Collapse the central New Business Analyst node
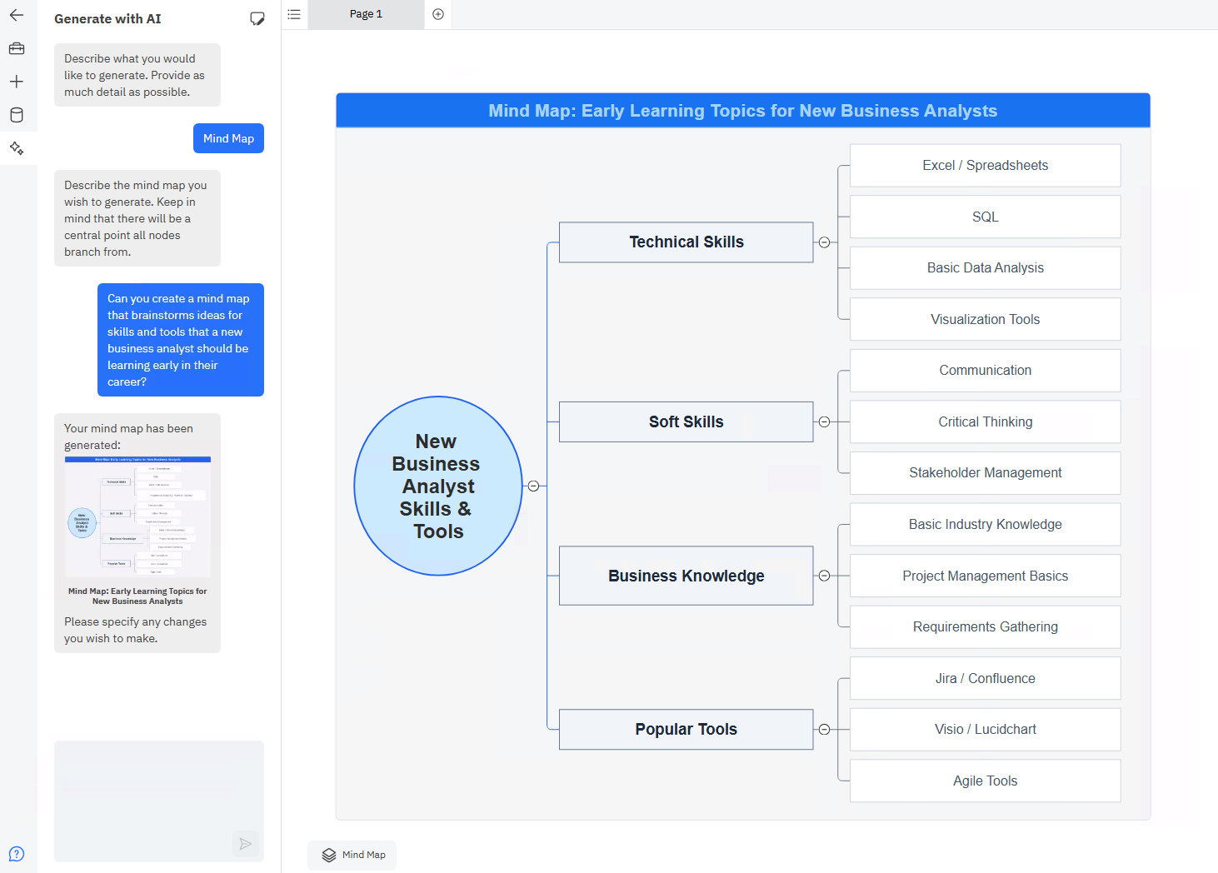The height and width of the screenshot is (873, 1218). [533, 486]
